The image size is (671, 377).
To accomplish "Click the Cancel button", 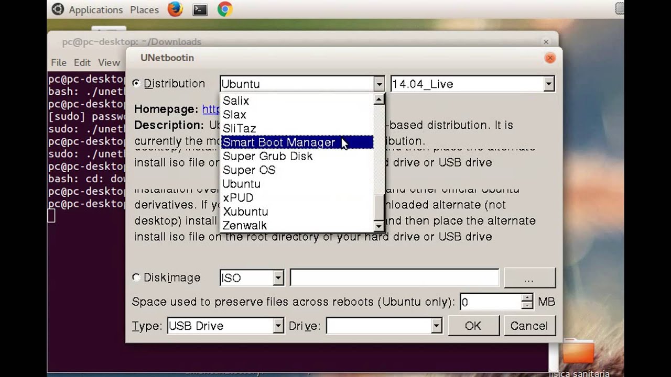I will pyautogui.click(x=529, y=326).
